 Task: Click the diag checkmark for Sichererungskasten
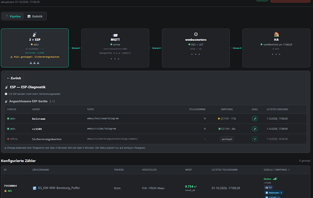[254, 139]
